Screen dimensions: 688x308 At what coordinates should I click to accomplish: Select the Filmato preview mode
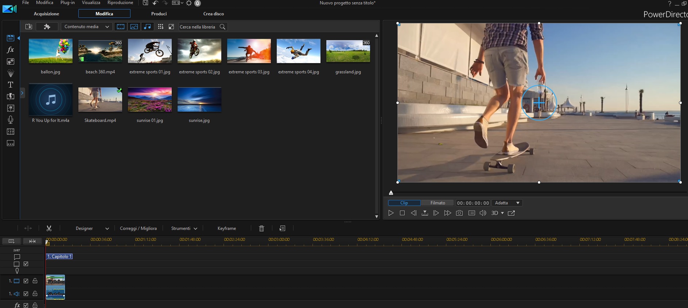click(438, 203)
